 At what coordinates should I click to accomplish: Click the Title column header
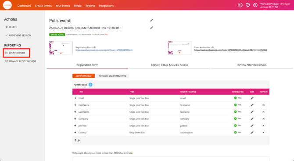pyautogui.click(x=81, y=92)
